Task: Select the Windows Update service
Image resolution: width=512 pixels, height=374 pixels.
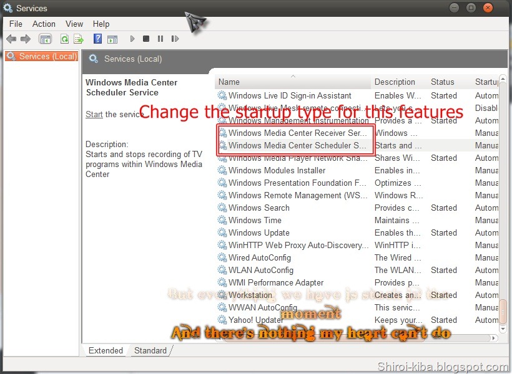Action: pos(358,233)
